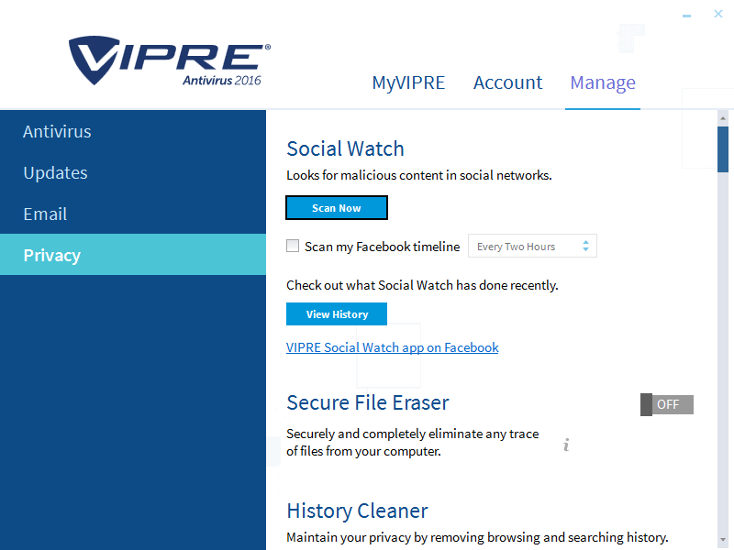Start a Social Watch scan with Scan Now
Image resolution: width=734 pixels, height=550 pixels.
(336, 207)
